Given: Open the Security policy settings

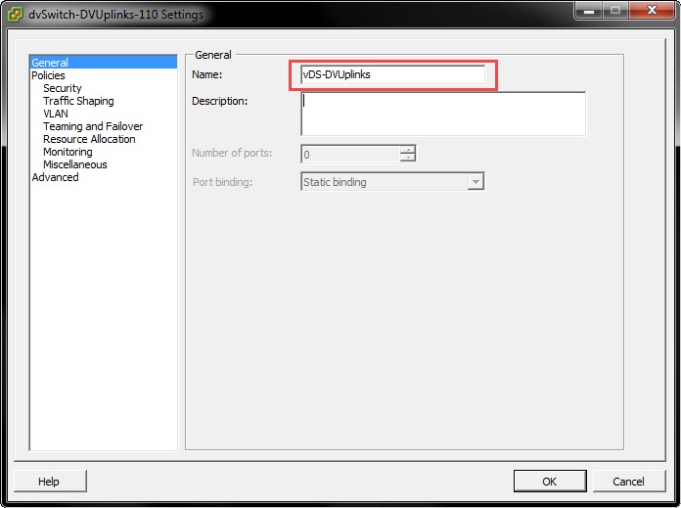Looking at the screenshot, I should 63,88.
